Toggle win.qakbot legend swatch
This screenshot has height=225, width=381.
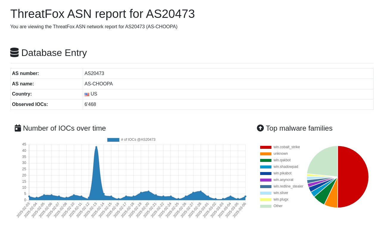(266, 160)
